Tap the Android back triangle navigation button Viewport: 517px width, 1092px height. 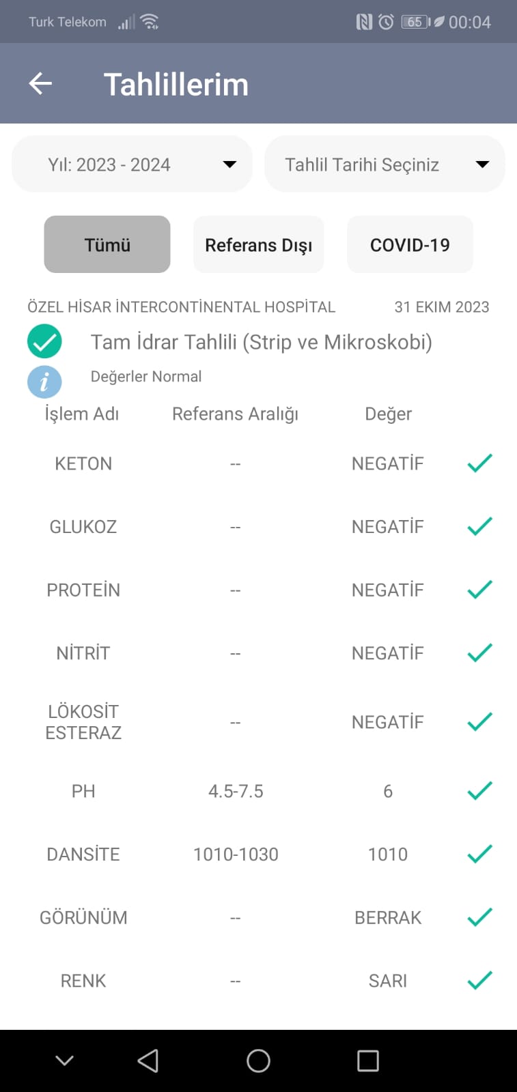148,1061
